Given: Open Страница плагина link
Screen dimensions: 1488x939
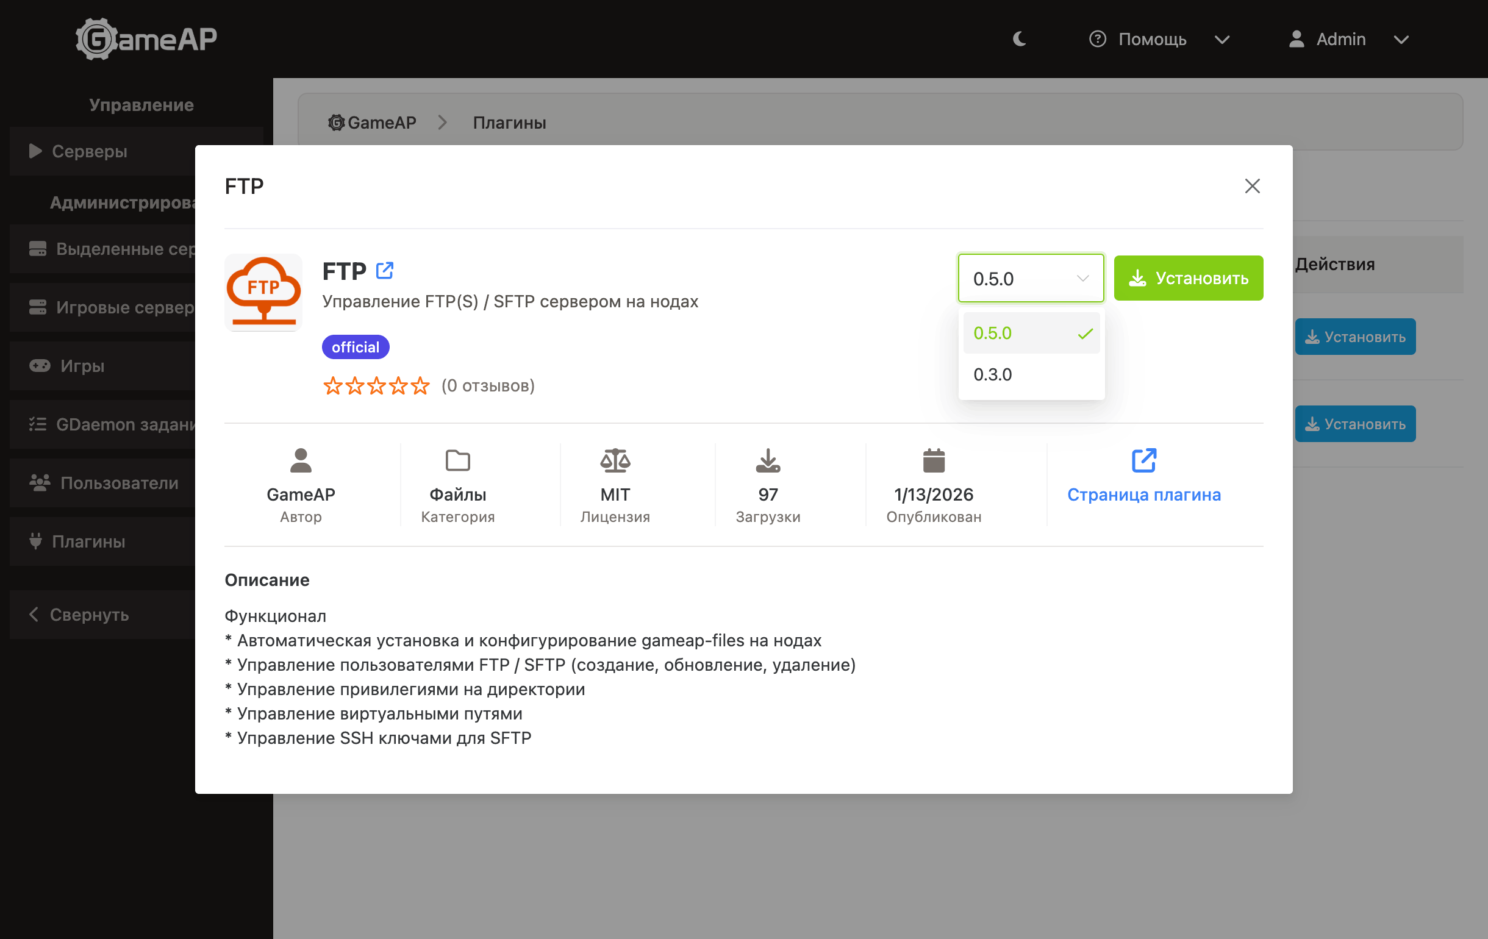Looking at the screenshot, I should click(x=1145, y=494).
